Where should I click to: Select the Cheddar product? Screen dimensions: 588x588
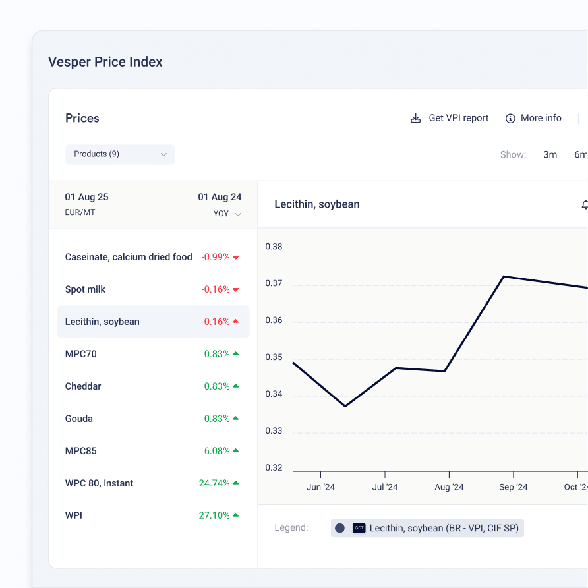click(153, 386)
